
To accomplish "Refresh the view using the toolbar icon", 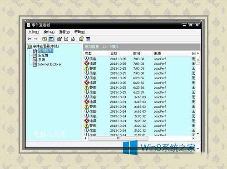I will [66, 39].
